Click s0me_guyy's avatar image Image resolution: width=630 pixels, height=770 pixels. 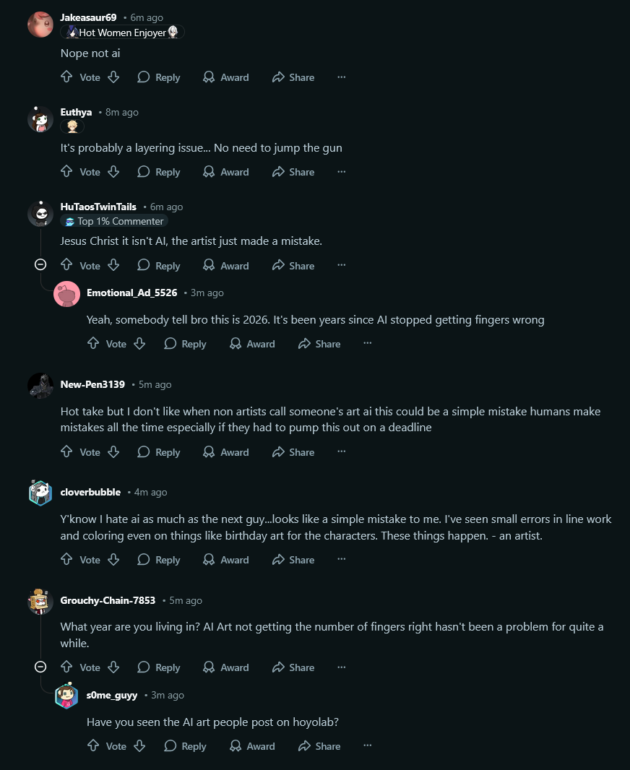point(66,696)
